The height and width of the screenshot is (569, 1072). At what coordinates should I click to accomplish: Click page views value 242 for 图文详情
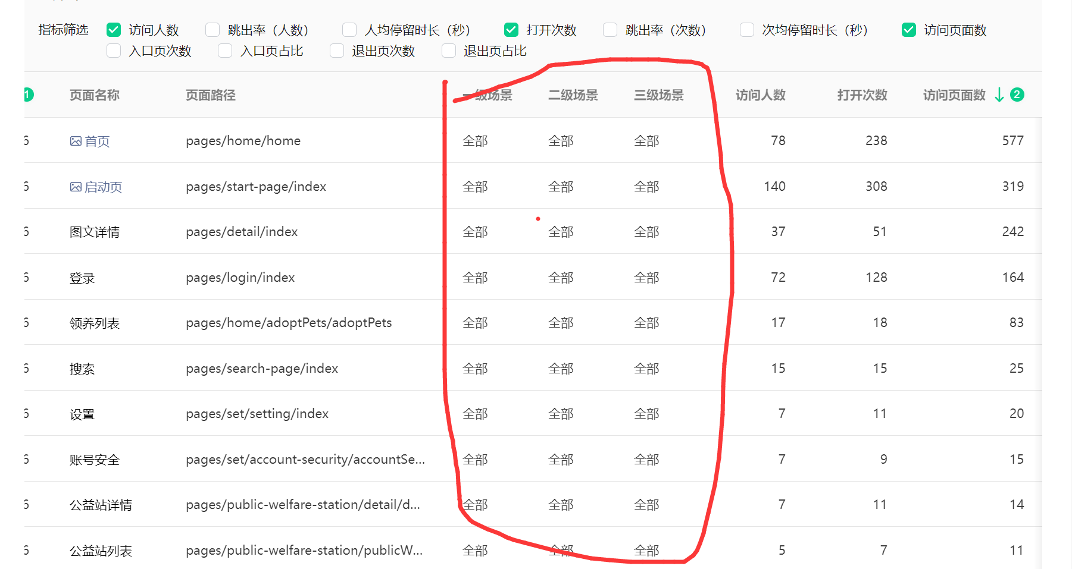(x=1013, y=232)
